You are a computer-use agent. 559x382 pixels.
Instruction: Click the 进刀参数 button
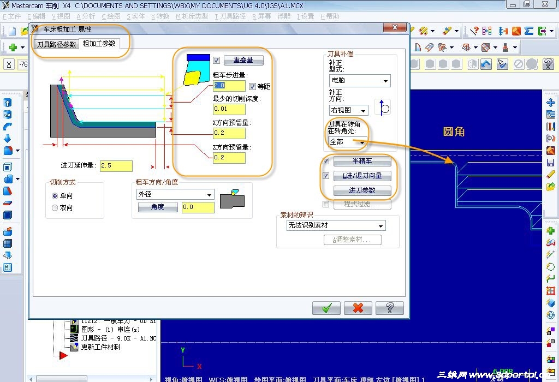(362, 190)
